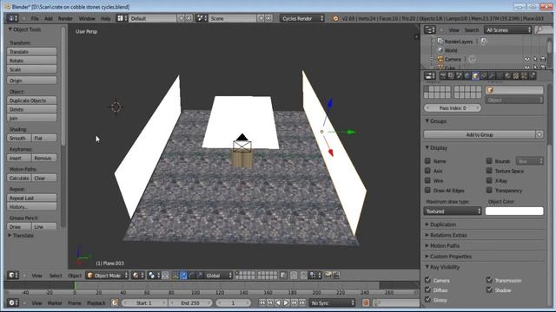Open the Cycles Render engine dropdown

(x=302, y=18)
